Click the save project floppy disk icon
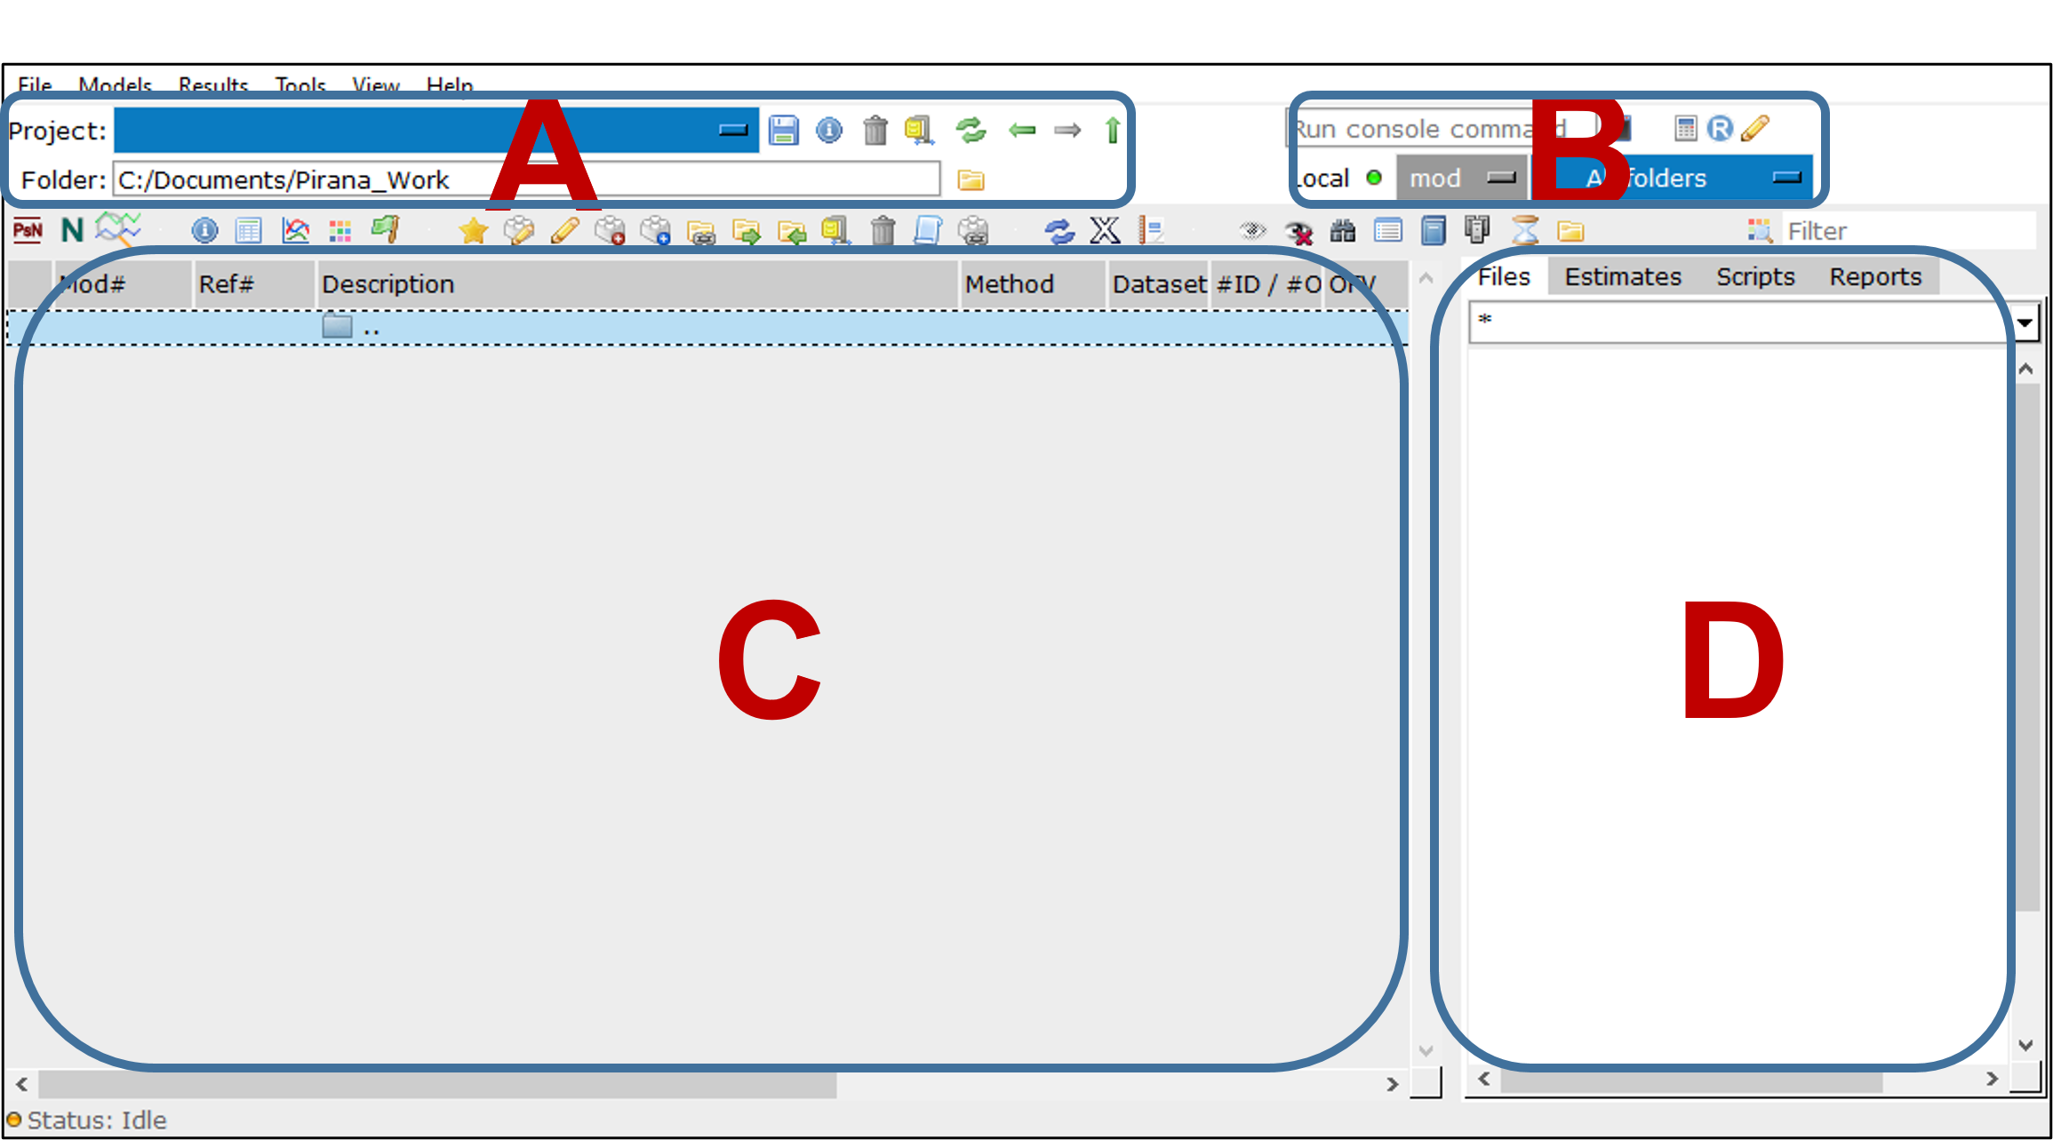 click(784, 131)
